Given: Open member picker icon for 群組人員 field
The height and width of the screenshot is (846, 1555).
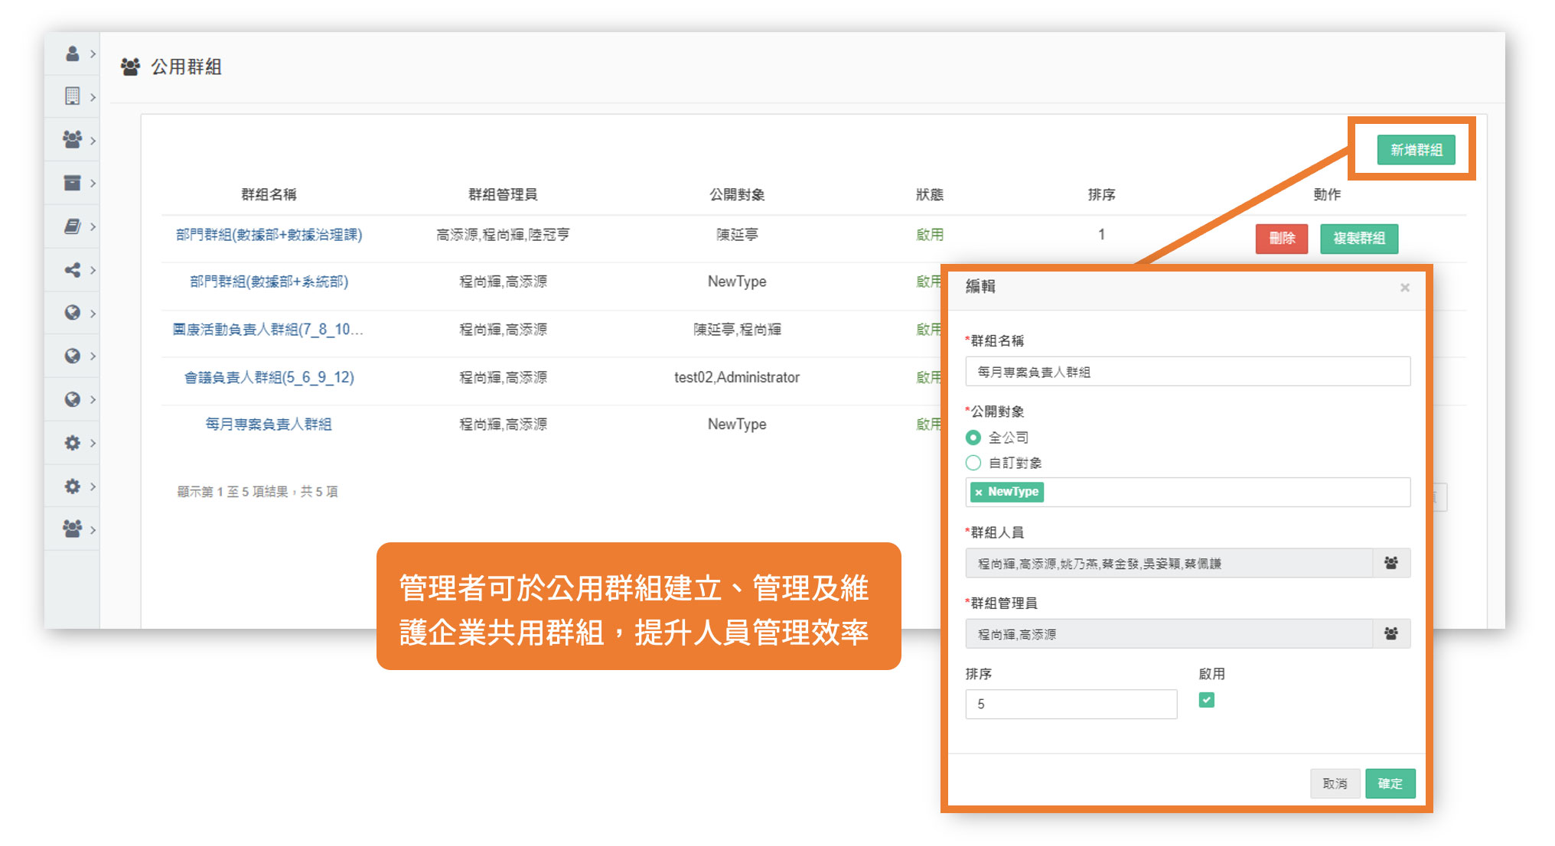Looking at the screenshot, I should [x=1391, y=564].
